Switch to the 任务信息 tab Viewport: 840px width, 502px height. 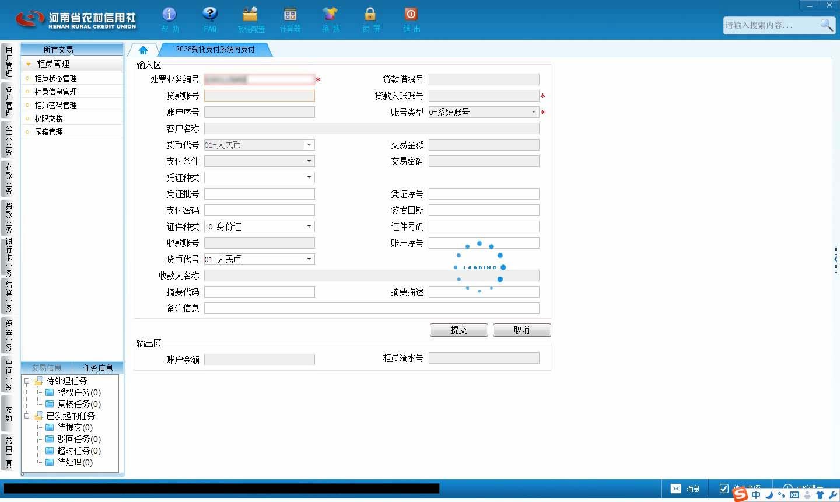tap(98, 368)
